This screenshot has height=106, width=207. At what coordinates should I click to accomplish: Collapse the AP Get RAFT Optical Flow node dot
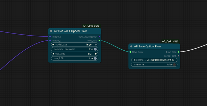pos(51,31)
